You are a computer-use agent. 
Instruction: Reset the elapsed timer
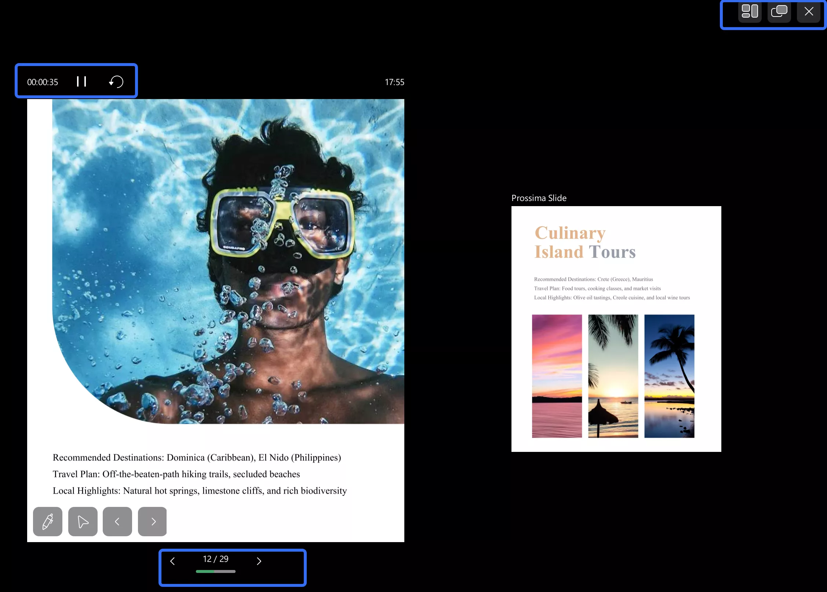pyautogui.click(x=116, y=81)
